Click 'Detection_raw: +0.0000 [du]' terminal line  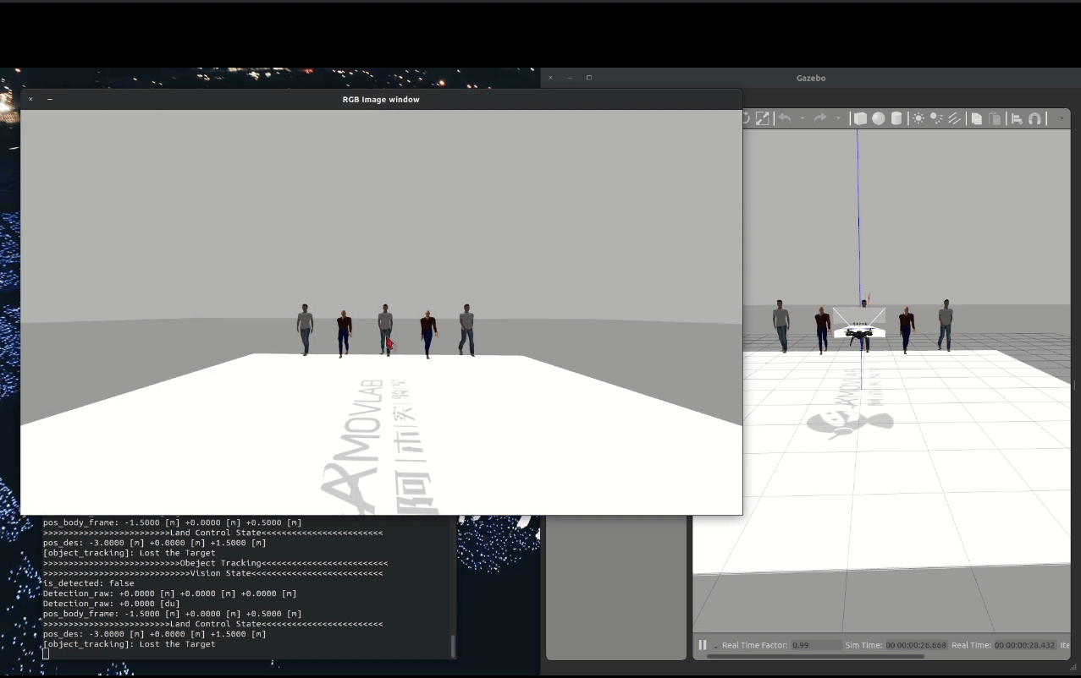111,604
